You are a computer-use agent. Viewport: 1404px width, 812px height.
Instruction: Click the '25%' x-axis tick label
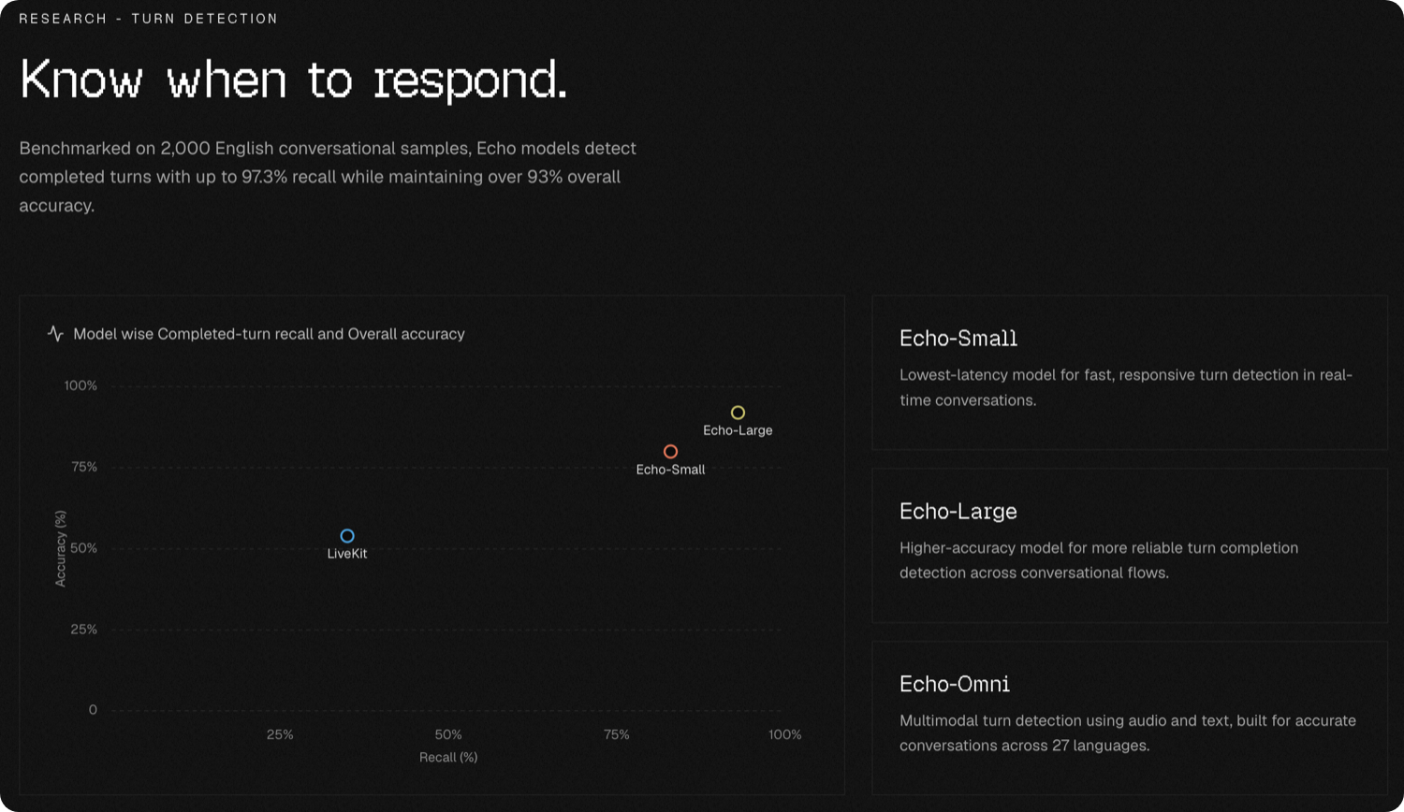point(280,734)
